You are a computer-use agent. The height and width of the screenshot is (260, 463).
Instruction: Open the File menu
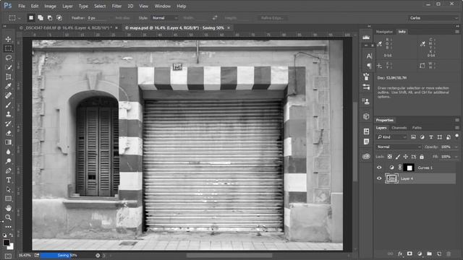22,6
